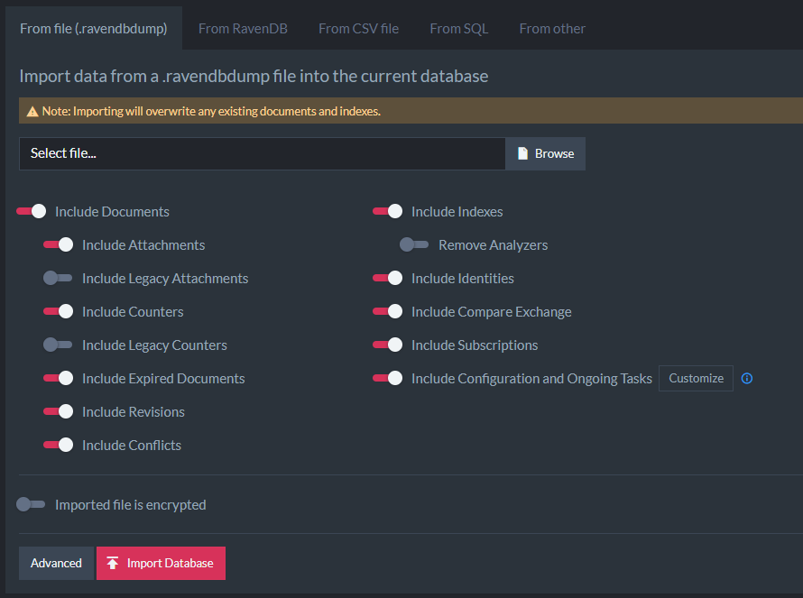Image resolution: width=803 pixels, height=598 pixels.
Task: Toggle Include Counters switch
Action: click(59, 311)
